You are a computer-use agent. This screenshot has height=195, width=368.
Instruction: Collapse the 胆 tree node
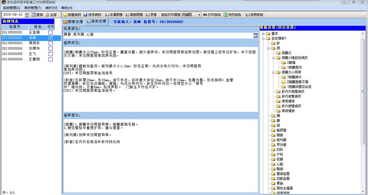[268, 48]
